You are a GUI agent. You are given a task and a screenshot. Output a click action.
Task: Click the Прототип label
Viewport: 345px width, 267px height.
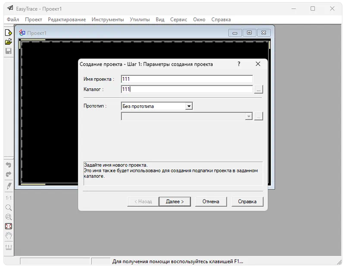coord(95,106)
